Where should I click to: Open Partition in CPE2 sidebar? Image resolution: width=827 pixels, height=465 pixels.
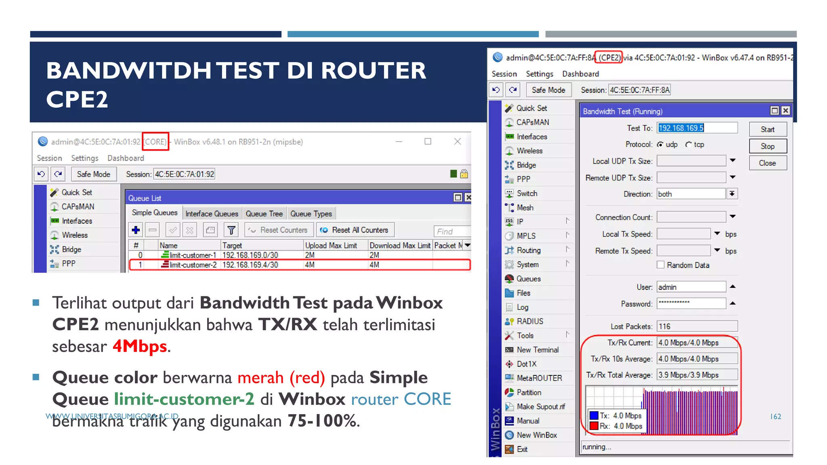tap(529, 392)
